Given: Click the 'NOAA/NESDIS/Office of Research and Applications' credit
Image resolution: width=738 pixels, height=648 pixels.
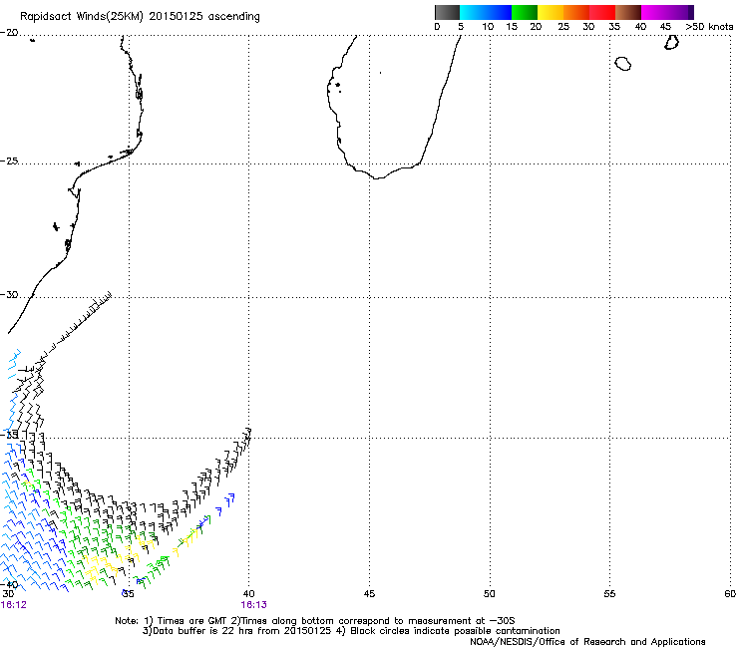Looking at the screenshot, I should [x=587, y=641].
